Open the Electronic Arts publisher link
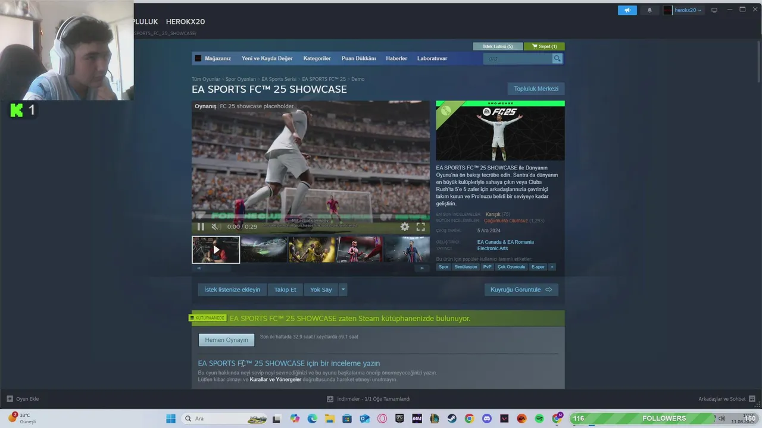The width and height of the screenshot is (762, 428). point(492,248)
